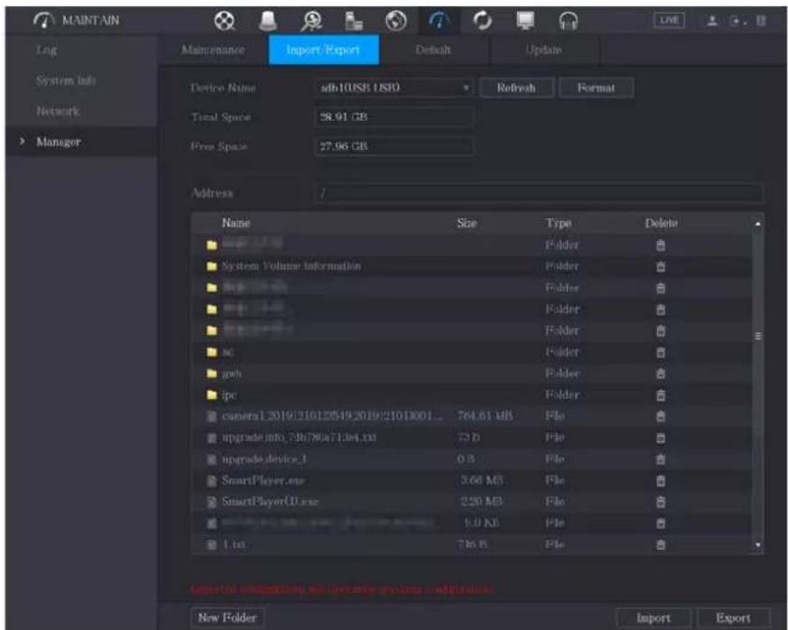The height and width of the screenshot is (630, 788).
Task: Click the file icon beside SmartPlayer.exe
Action: click(x=212, y=481)
